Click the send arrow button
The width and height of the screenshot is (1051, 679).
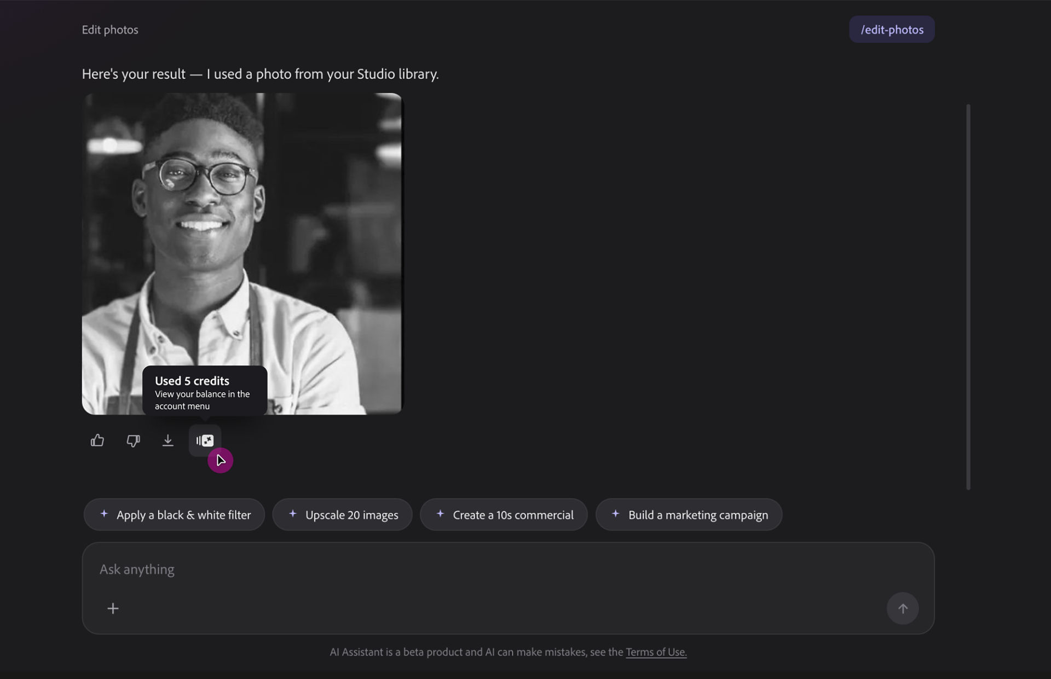[x=903, y=608]
